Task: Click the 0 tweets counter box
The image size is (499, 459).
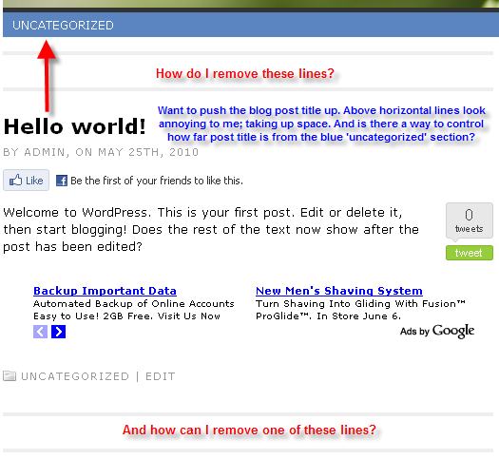Action: (470, 220)
